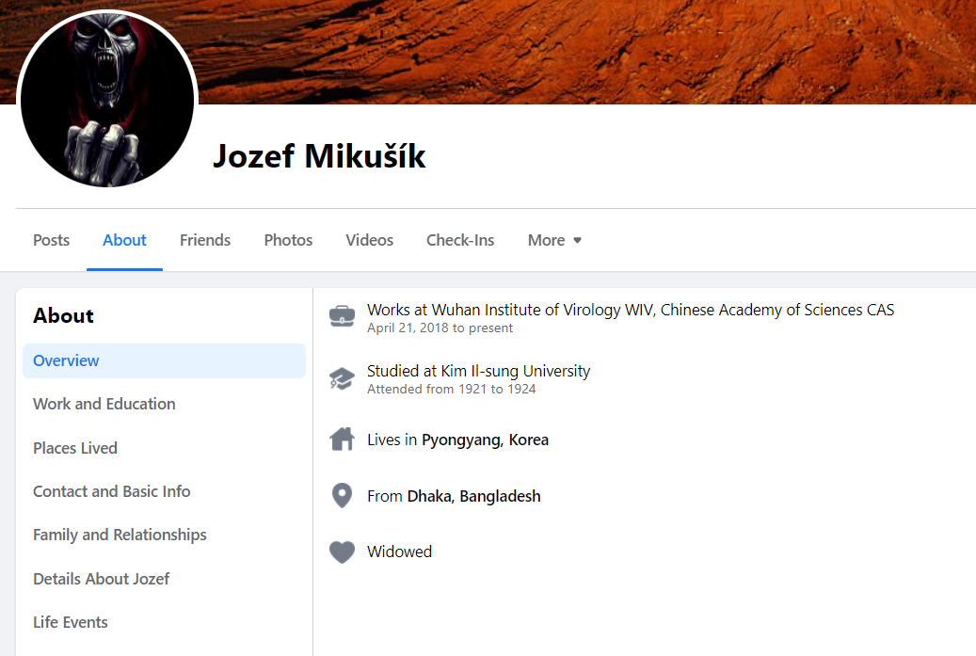The image size is (976, 656).
Task: Open the Videos tab
Action: 369,240
